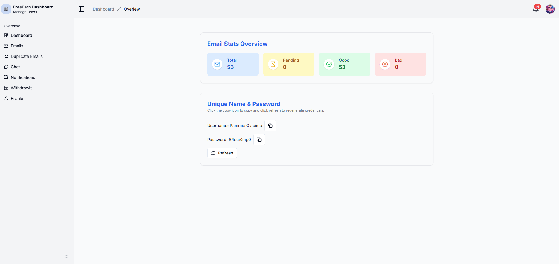Open the Duplicate Emails page
The width and height of the screenshot is (559, 264).
(27, 56)
